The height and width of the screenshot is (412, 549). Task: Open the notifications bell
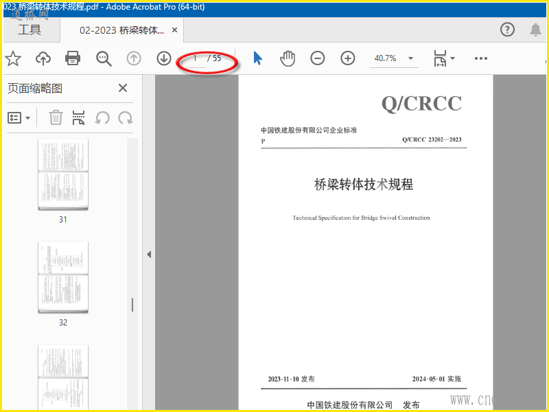[x=535, y=30]
